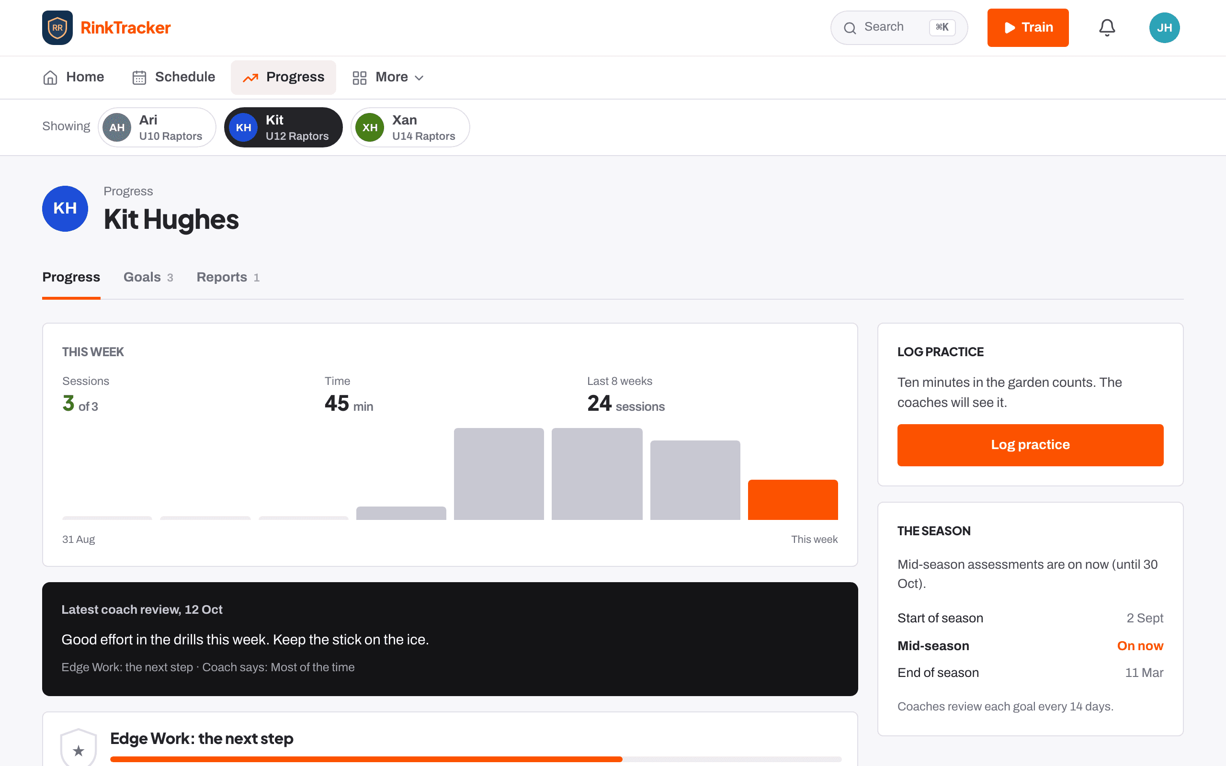
Task: Go to Home nav item
Action: click(x=73, y=77)
